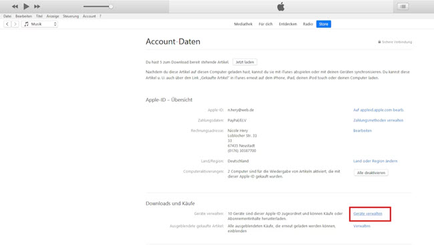Switch to the Radio tab
The image size is (434, 245).
click(x=308, y=24)
